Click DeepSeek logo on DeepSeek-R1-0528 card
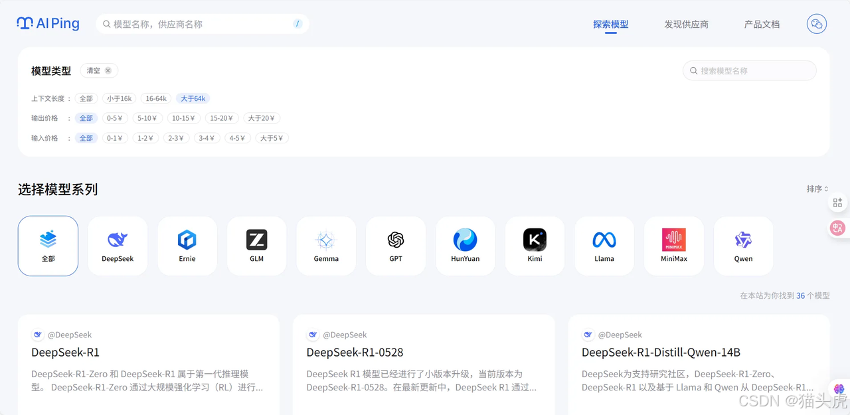850x415 pixels. point(313,335)
